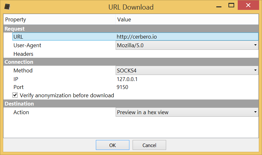Click the app icon in title bar
The width and height of the screenshot is (262, 155).
click(7, 7)
